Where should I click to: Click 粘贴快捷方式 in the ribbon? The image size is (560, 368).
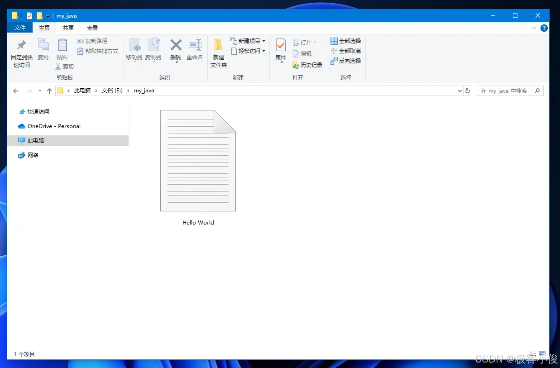[x=98, y=51]
